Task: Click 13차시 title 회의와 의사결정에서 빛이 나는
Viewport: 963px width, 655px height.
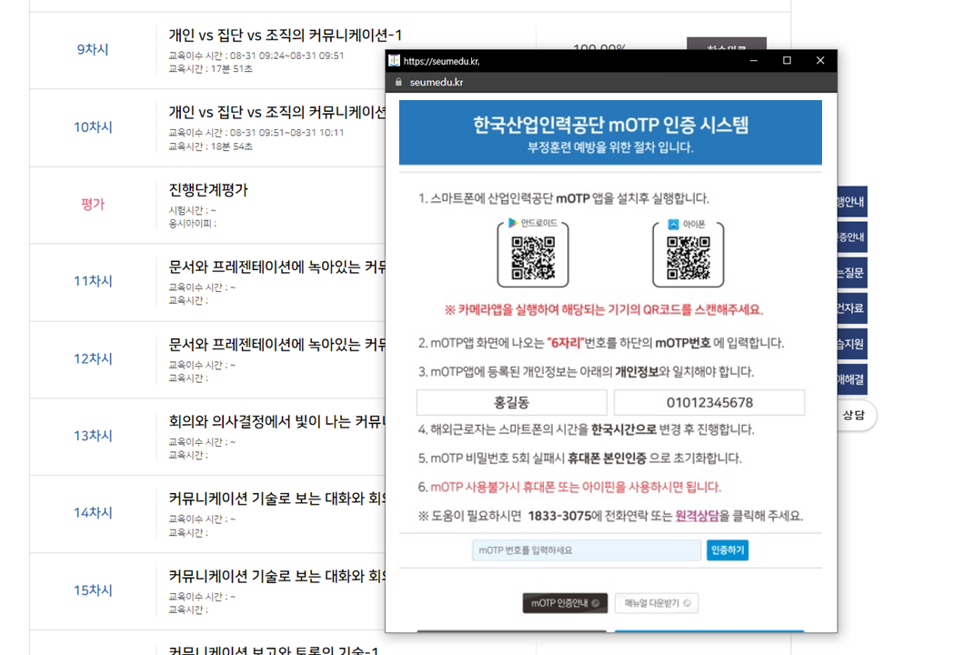Action: pos(277,421)
